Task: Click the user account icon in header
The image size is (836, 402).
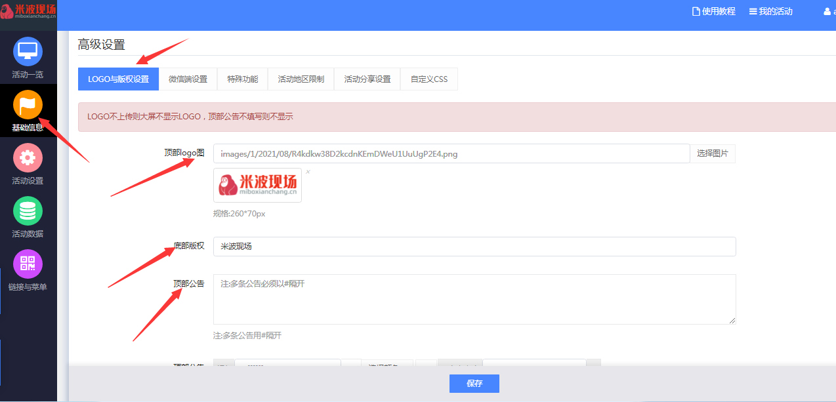Action: 827,12
